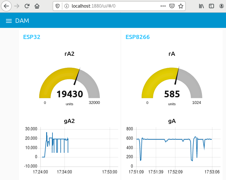The image size is (226, 180).
Task: Click the gA chart title
Action: point(172,121)
